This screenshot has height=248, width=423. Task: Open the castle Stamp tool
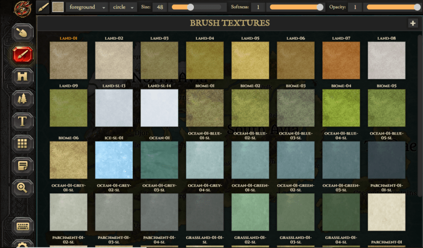click(x=23, y=77)
